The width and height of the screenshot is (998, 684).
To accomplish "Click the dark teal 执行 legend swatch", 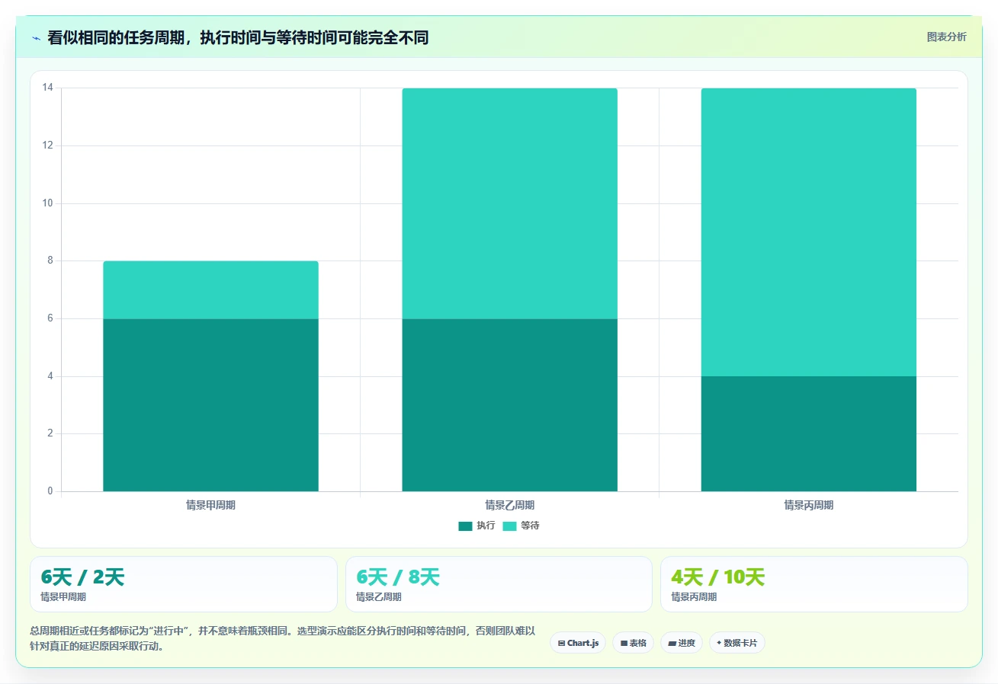I will tap(465, 526).
